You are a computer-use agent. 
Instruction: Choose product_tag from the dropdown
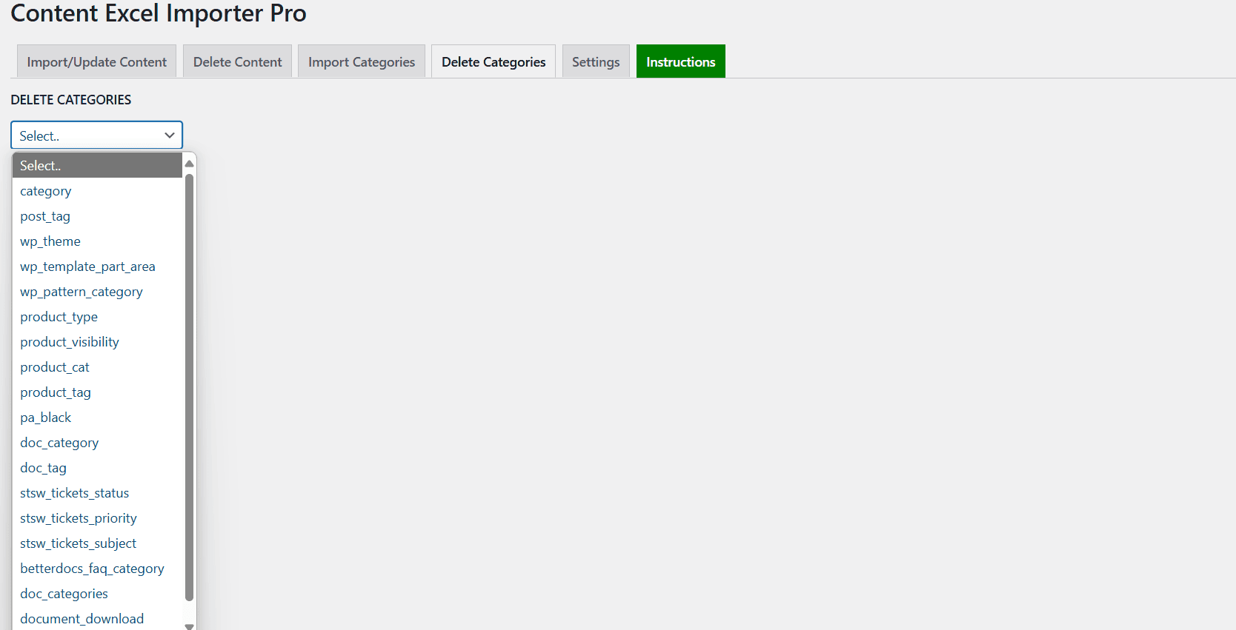point(97,392)
